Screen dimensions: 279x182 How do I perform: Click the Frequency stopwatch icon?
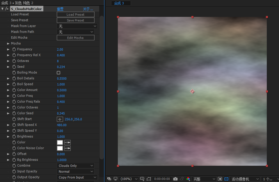coord(14,49)
